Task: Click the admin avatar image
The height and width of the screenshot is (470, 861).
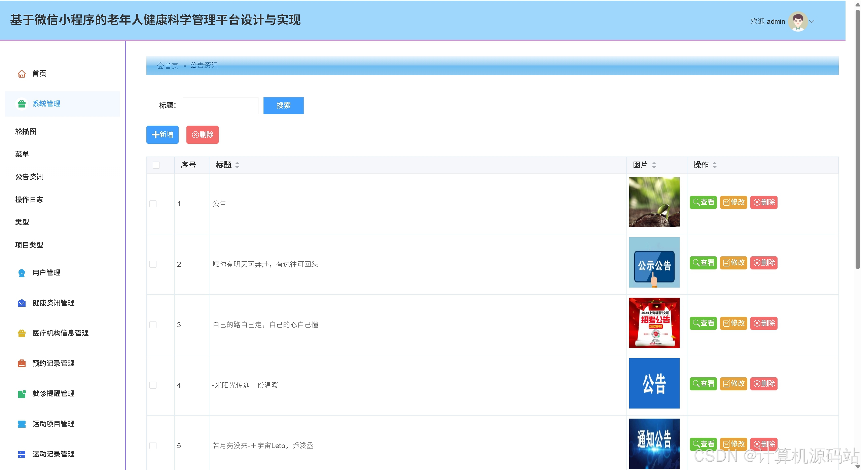Action: tap(798, 22)
